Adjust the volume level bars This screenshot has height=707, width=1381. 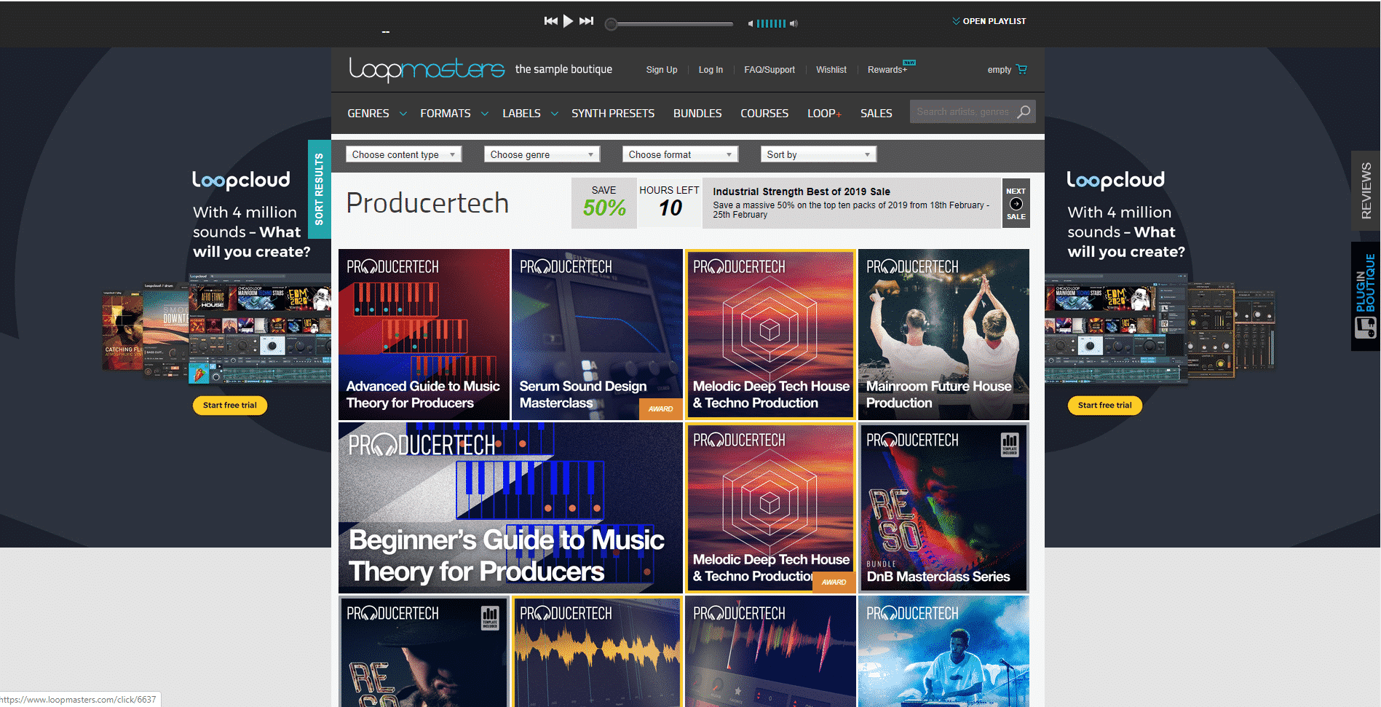point(771,23)
